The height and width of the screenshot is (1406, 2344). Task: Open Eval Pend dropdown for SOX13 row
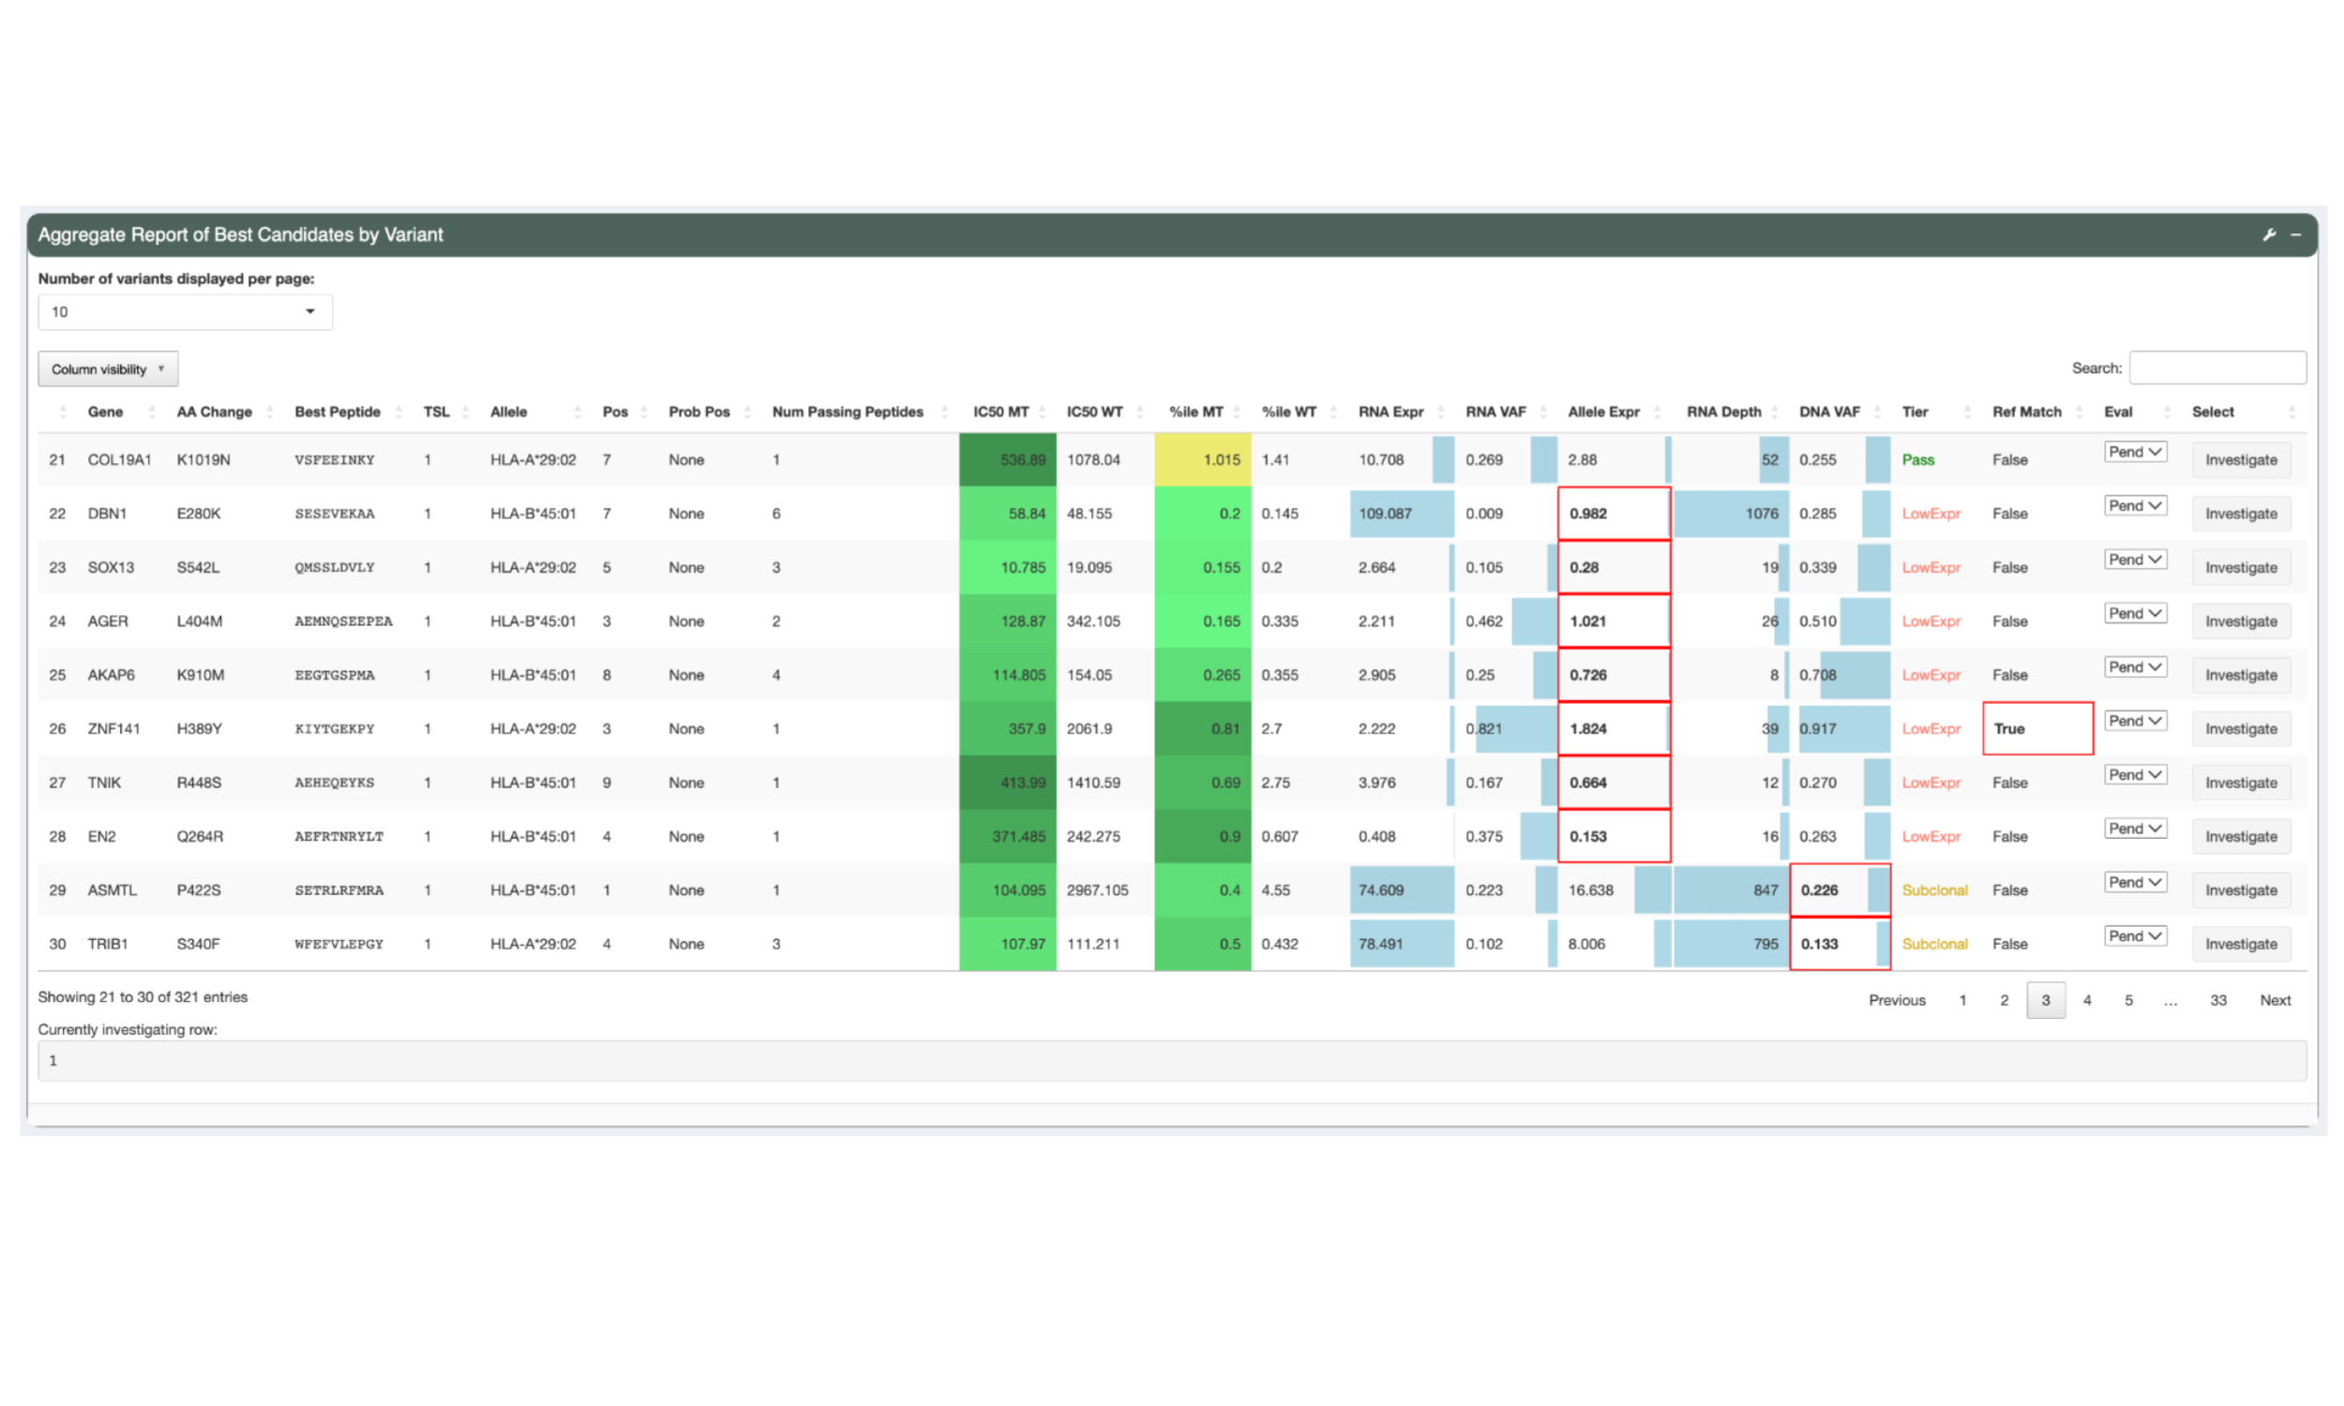[x=2135, y=560]
